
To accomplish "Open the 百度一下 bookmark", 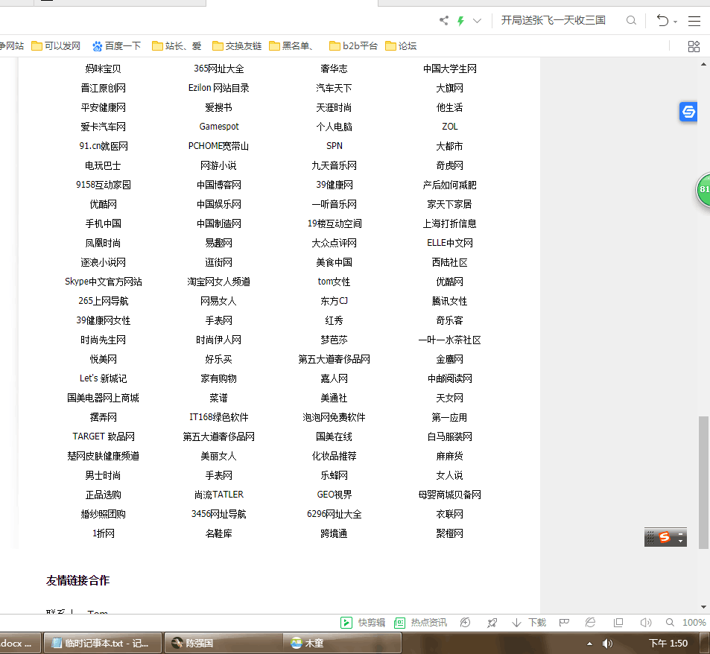I will tap(116, 45).
